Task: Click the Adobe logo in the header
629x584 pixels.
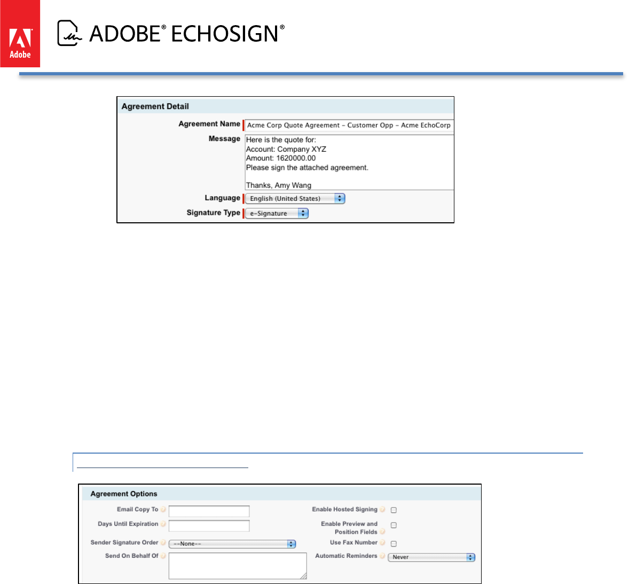Action: 20,34
